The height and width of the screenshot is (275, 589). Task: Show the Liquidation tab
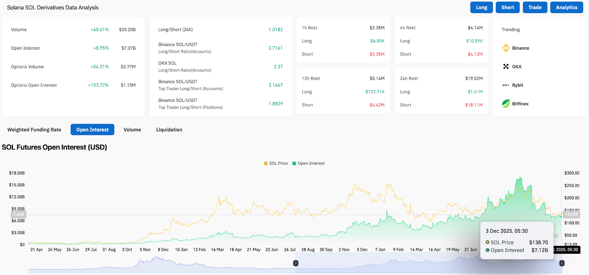coord(169,130)
